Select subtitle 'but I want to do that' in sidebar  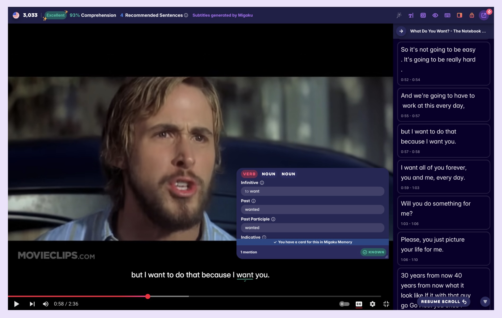443,141
